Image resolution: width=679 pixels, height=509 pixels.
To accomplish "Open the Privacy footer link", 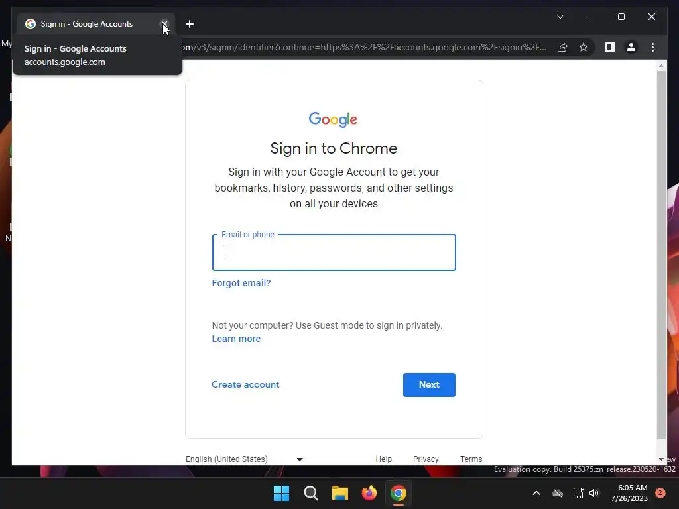I will (x=426, y=459).
